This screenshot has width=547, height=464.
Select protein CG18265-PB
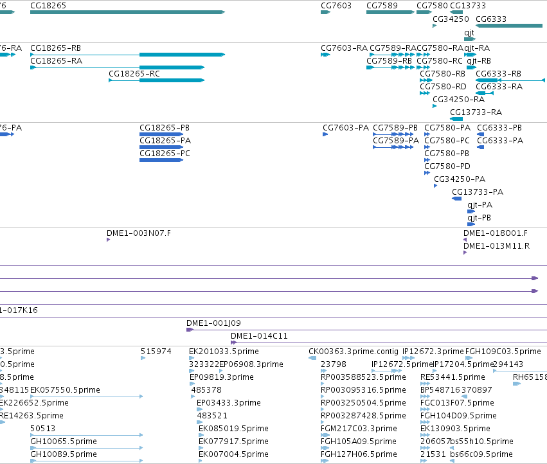161,134
